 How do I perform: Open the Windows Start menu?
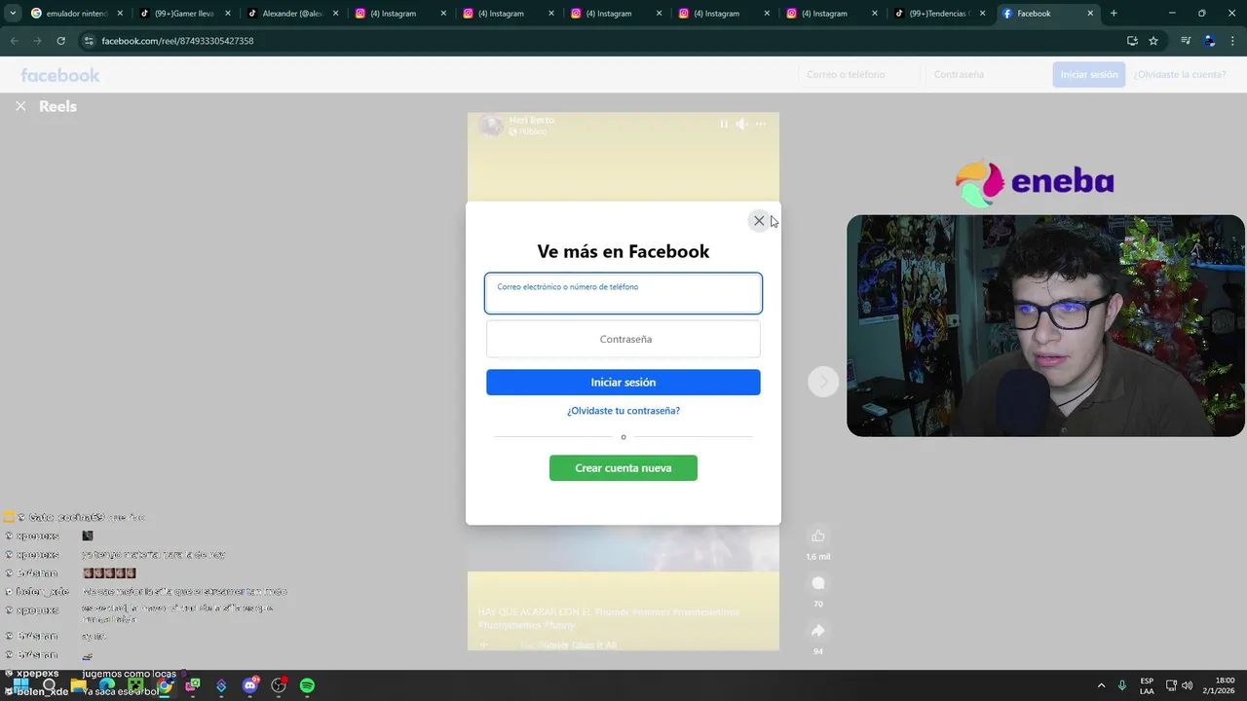[x=20, y=685]
